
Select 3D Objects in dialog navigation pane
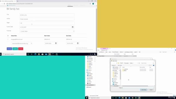pyautogui.click(x=116, y=83)
